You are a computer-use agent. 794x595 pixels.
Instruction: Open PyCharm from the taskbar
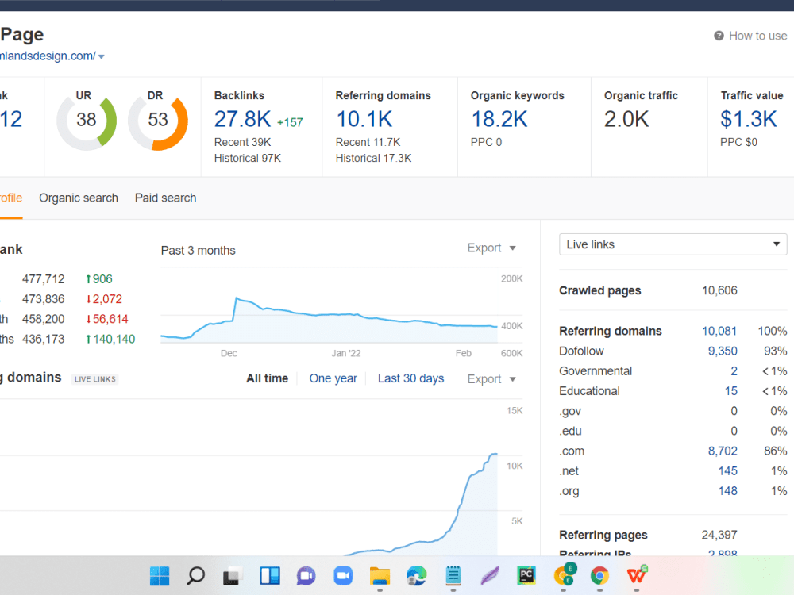click(526, 576)
